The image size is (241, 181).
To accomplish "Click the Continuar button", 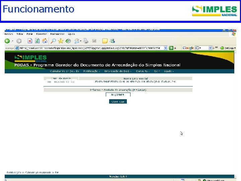I will (118, 102).
